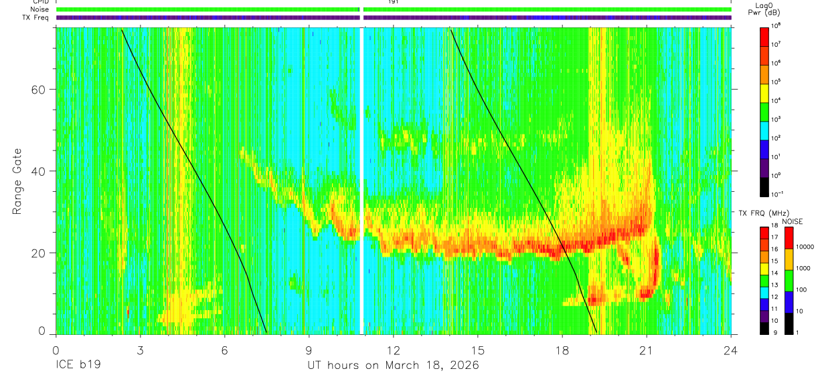Click the 'UT hours on March 18, 2026' x-axis title

393,366
